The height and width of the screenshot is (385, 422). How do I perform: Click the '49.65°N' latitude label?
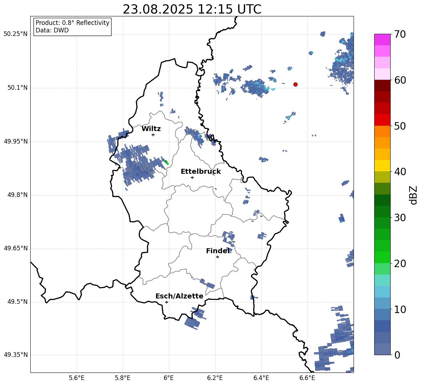[x=16, y=248]
